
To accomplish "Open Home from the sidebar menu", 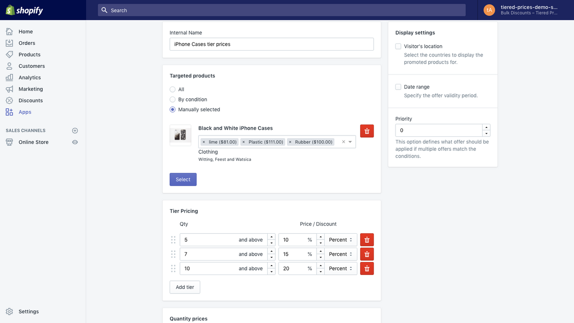I will coord(26,31).
